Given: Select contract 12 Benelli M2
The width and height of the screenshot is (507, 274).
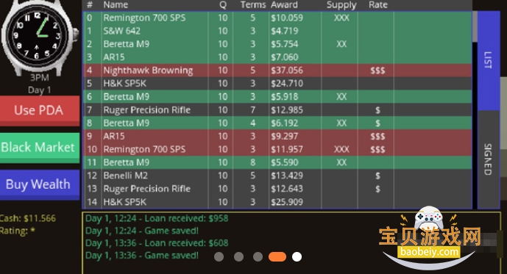Looking at the screenshot, I should [x=277, y=176].
